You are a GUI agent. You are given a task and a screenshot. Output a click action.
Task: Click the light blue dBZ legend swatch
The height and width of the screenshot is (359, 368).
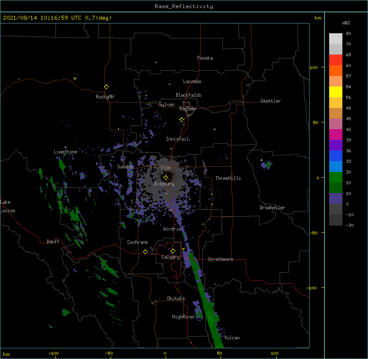click(x=336, y=167)
